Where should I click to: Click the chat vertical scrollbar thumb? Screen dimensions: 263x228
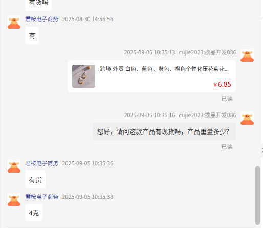(x=257, y=195)
